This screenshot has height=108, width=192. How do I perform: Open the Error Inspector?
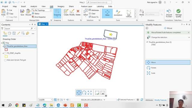(39, 17)
